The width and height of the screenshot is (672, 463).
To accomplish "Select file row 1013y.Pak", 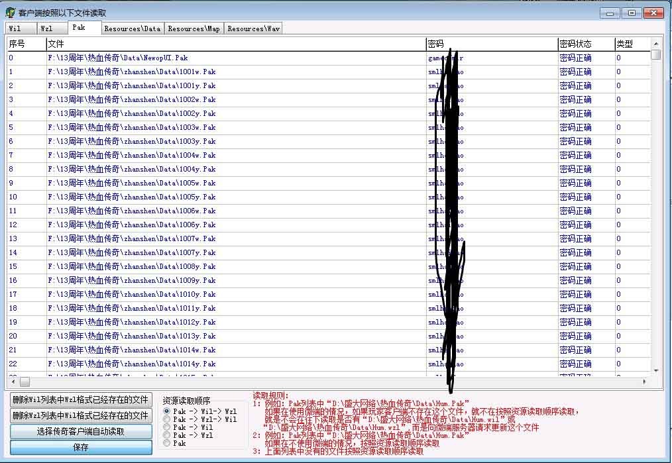I will (329, 336).
